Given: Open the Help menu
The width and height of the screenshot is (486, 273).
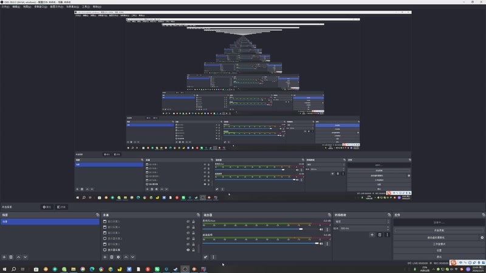Looking at the screenshot, I should click(97, 7).
